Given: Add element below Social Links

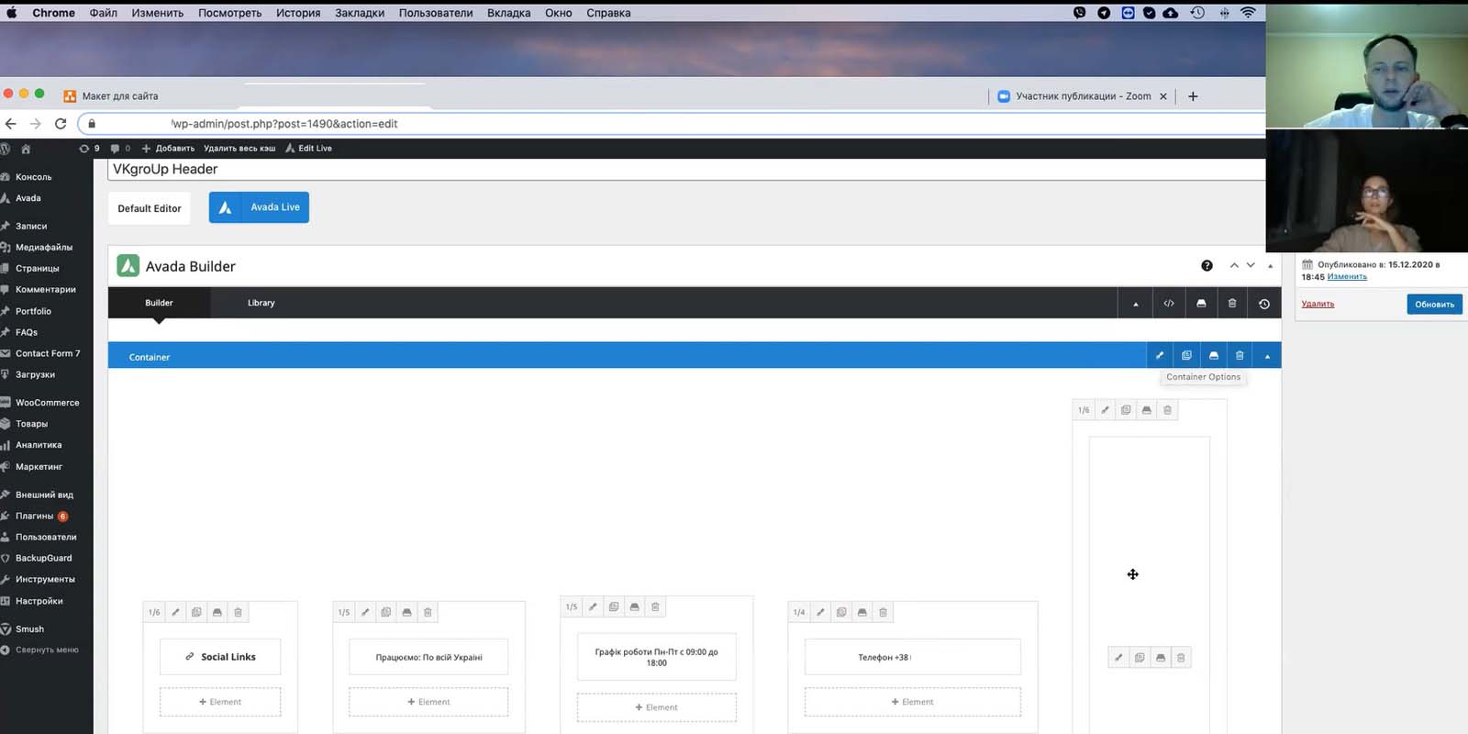Looking at the screenshot, I should [x=220, y=702].
